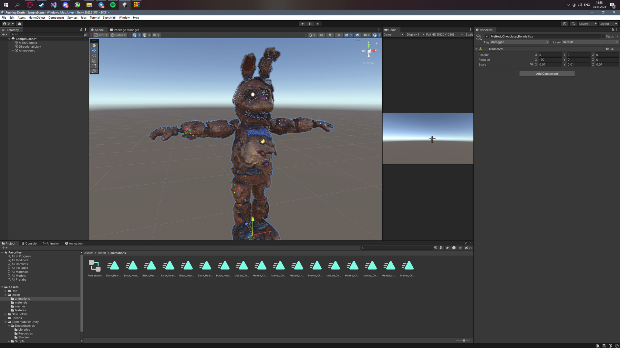Toggle the object active checkbox in Inspector
620x348 pixels.
(x=487, y=36)
